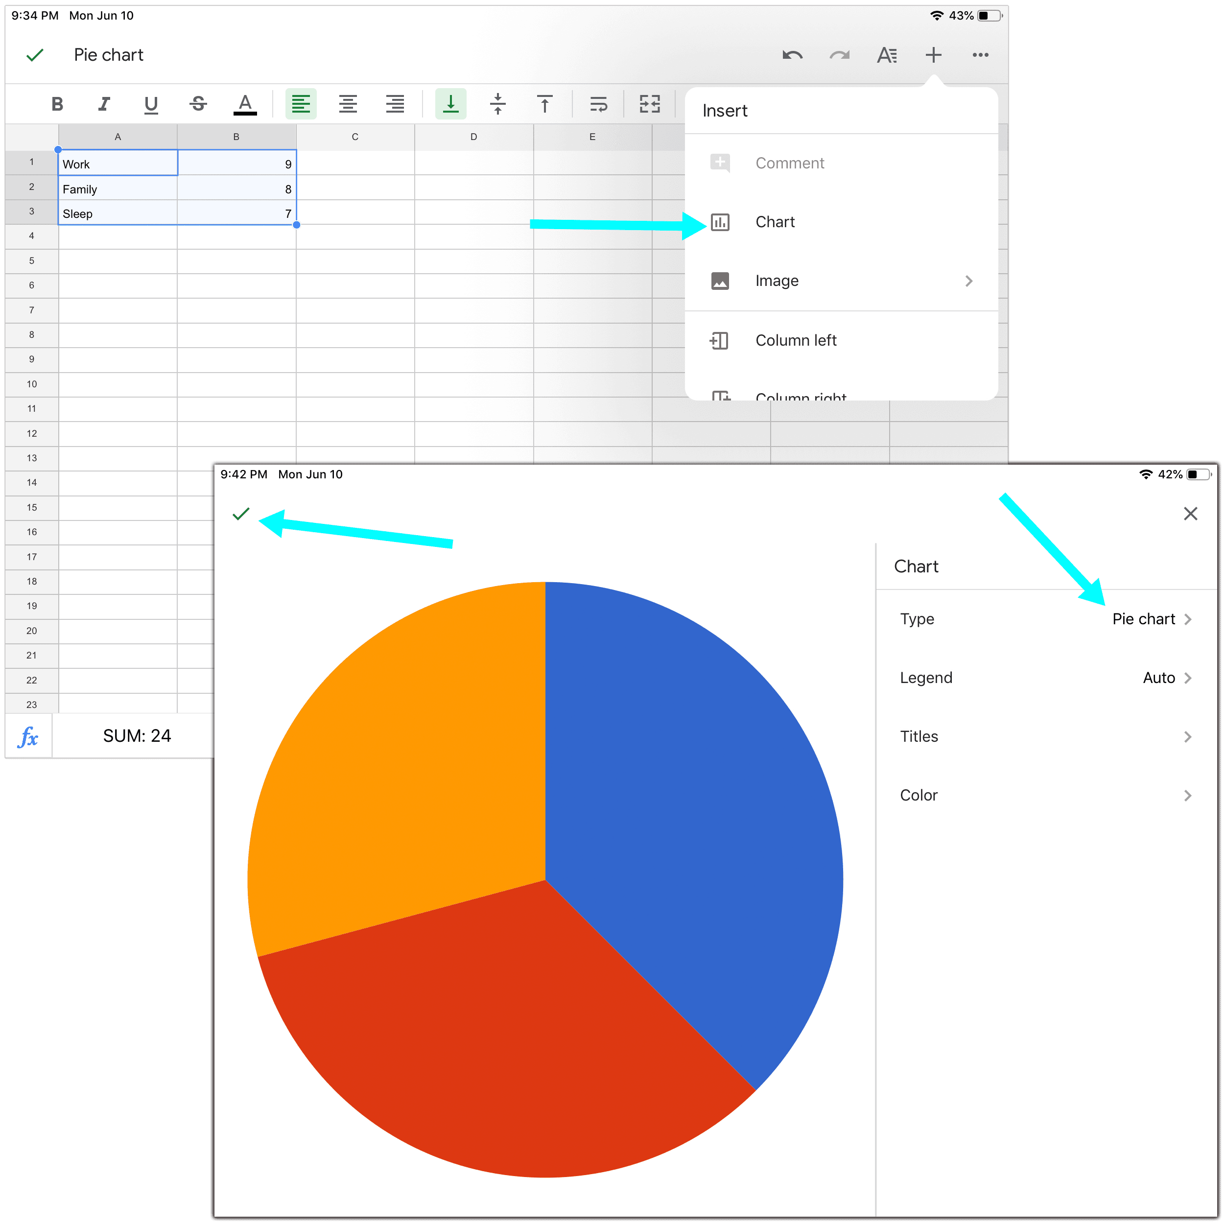1226x1226 pixels.
Task: Select the text color icon
Action: point(246,103)
